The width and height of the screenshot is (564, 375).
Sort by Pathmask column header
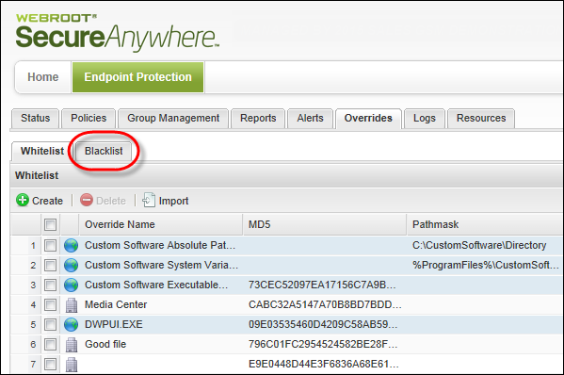click(485, 224)
